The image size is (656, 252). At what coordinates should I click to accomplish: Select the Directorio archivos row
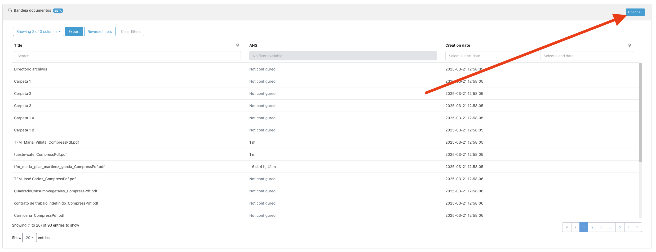coord(30,69)
